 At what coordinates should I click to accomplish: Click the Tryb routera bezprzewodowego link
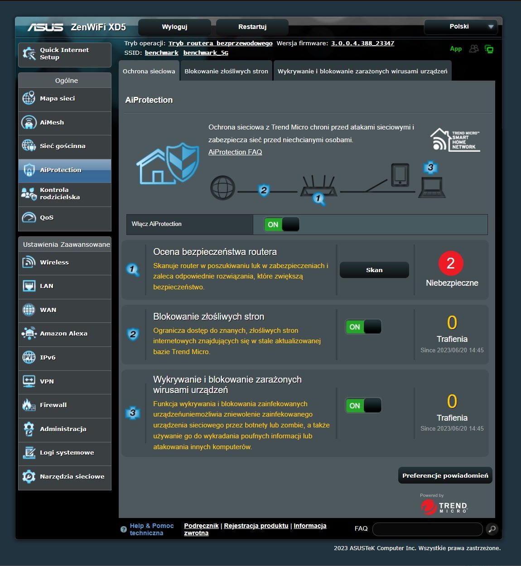coord(221,43)
